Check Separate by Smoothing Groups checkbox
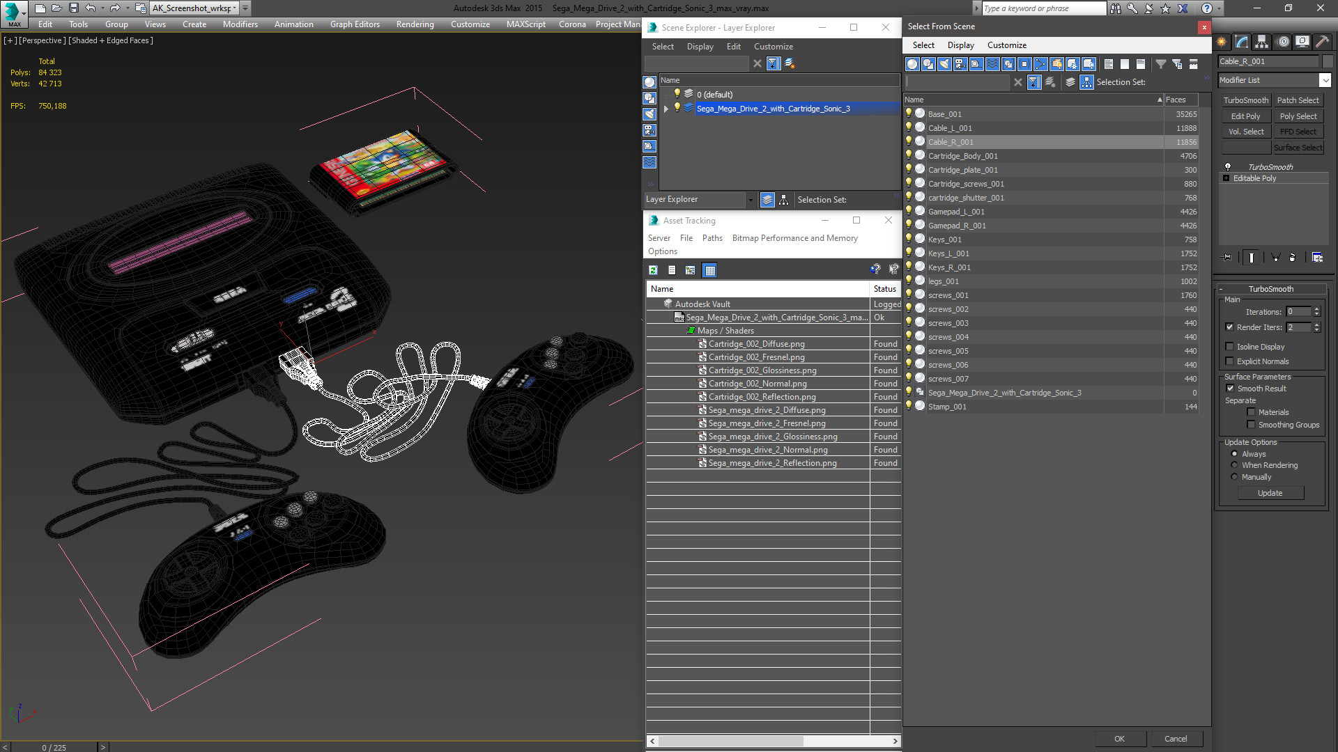Viewport: 1338px width, 752px height. 1251,425
